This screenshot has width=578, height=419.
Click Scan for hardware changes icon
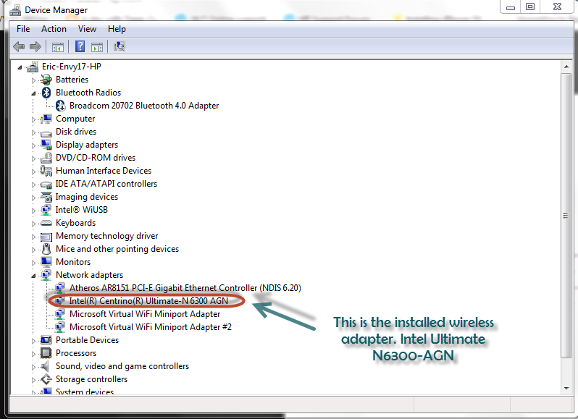click(x=120, y=46)
